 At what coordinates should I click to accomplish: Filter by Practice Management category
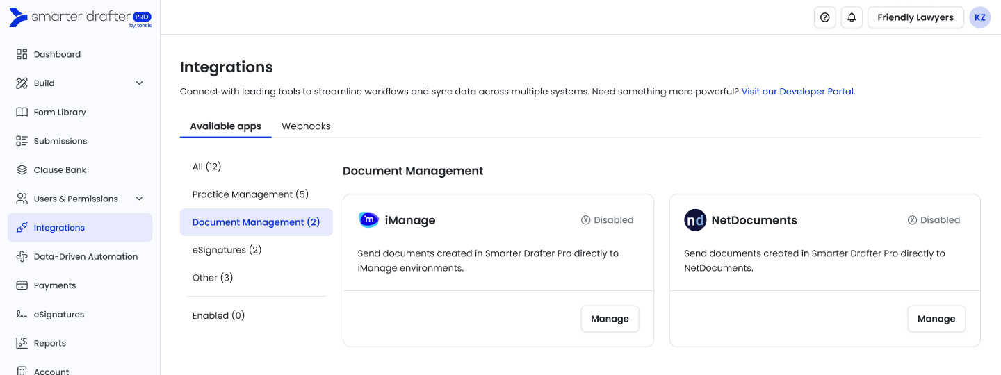click(x=250, y=194)
